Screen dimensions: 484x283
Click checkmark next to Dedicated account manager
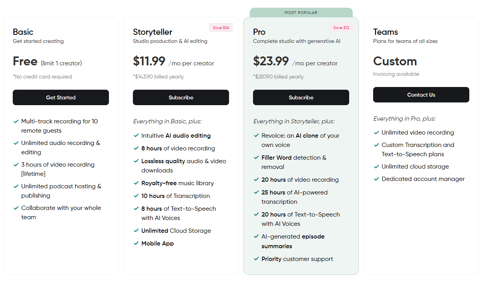[x=376, y=179]
